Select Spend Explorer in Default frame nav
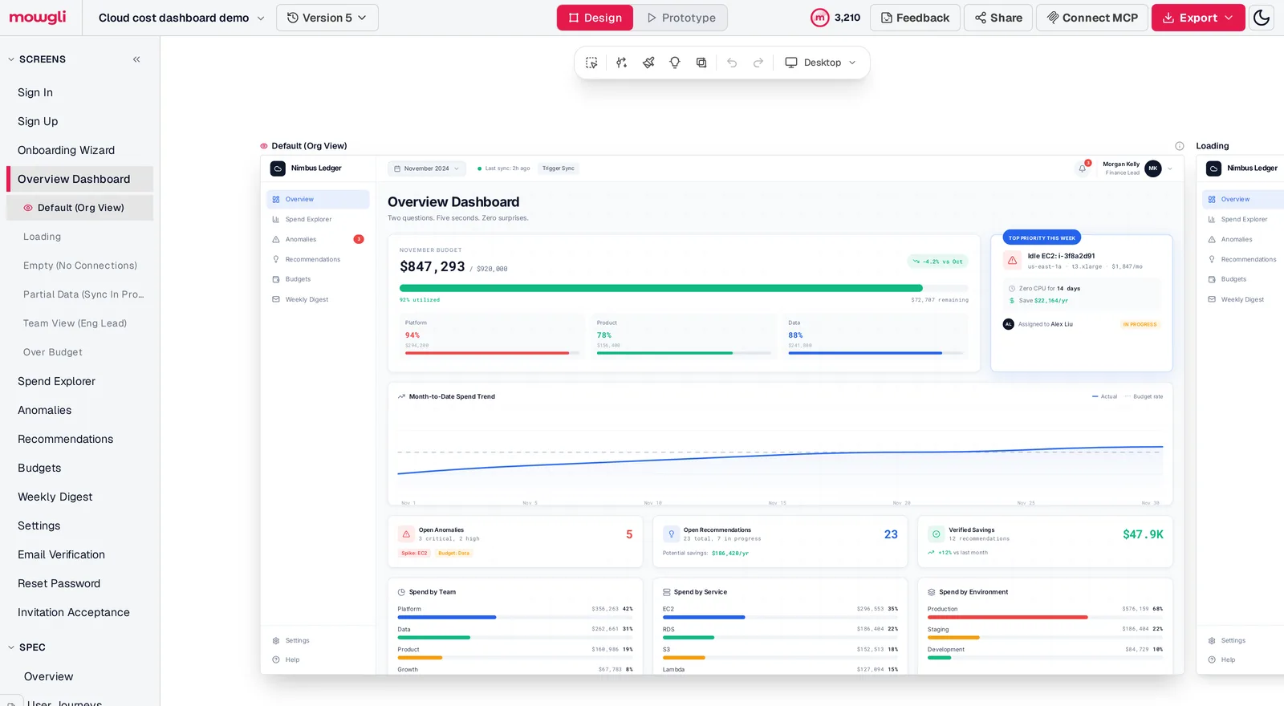The width and height of the screenshot is (1284, 706). [x=318, y=219]
